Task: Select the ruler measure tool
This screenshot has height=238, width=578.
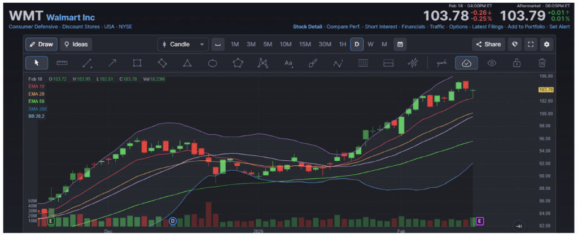Action: click(62, 63)
